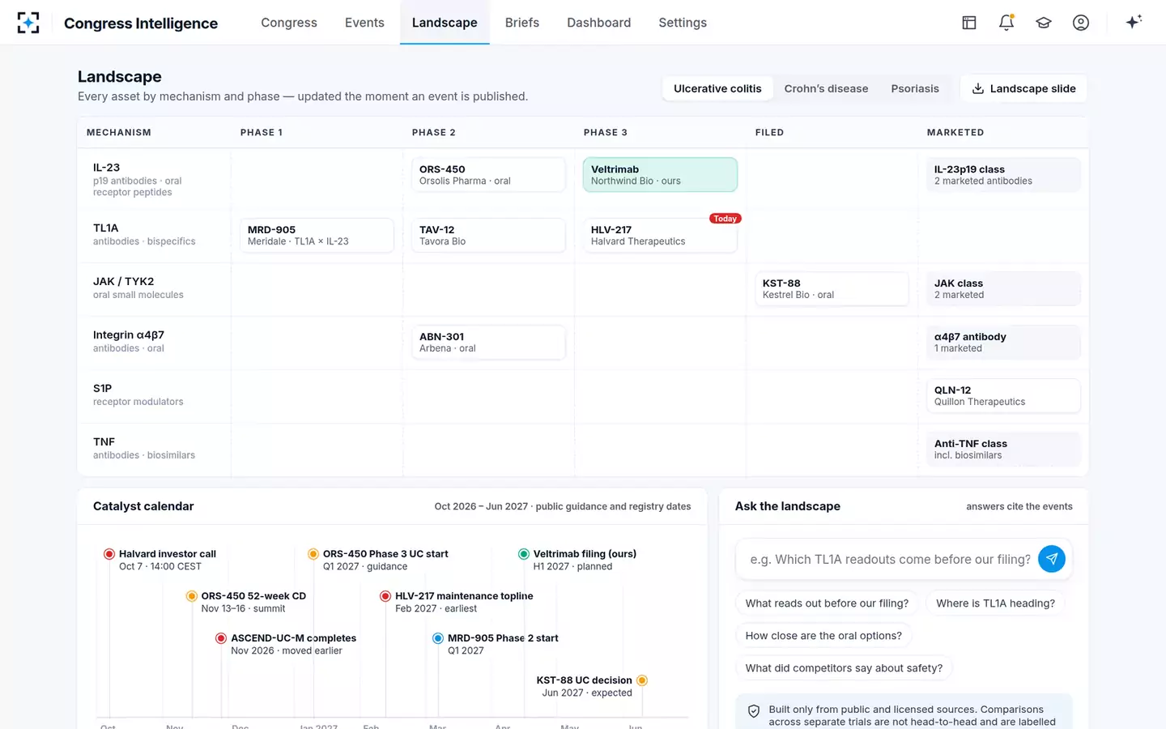The height and width of the screenshot is (729, 1166).
Task: Go to the Briefs tab
Action: [522, 23]
